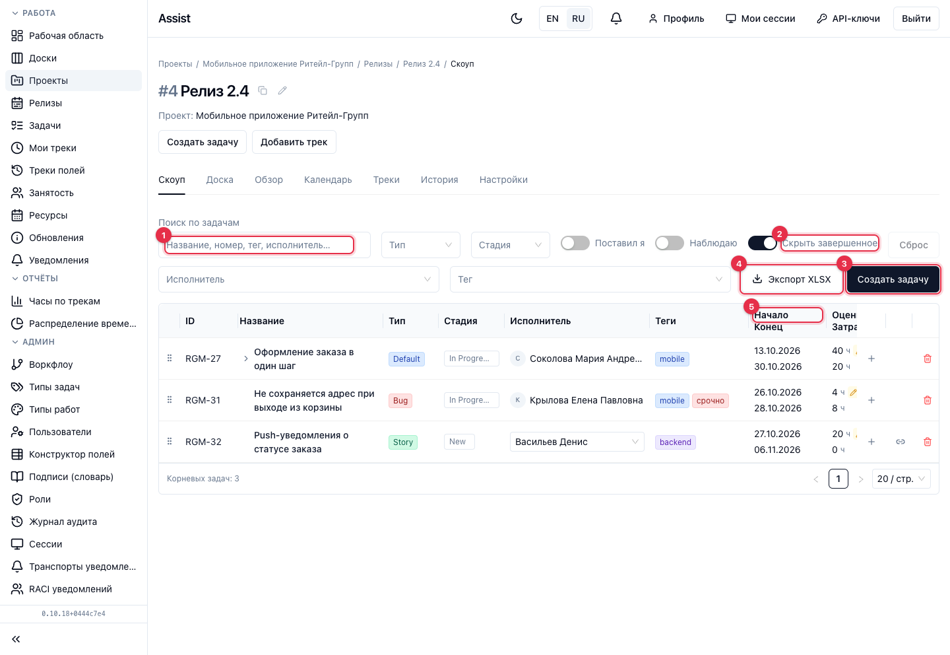Open notifications via the bell icon in the header

point(616,18)
